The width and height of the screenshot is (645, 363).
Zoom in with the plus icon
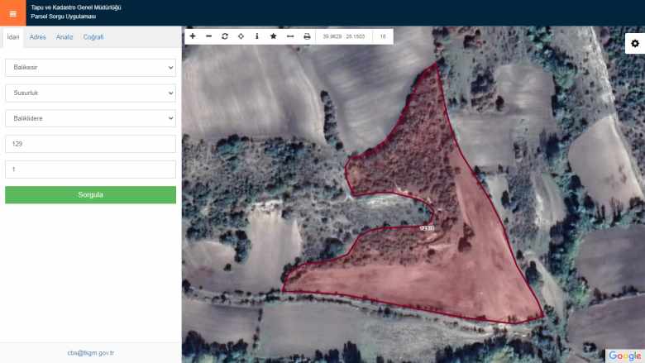click(x=193, y=36)
